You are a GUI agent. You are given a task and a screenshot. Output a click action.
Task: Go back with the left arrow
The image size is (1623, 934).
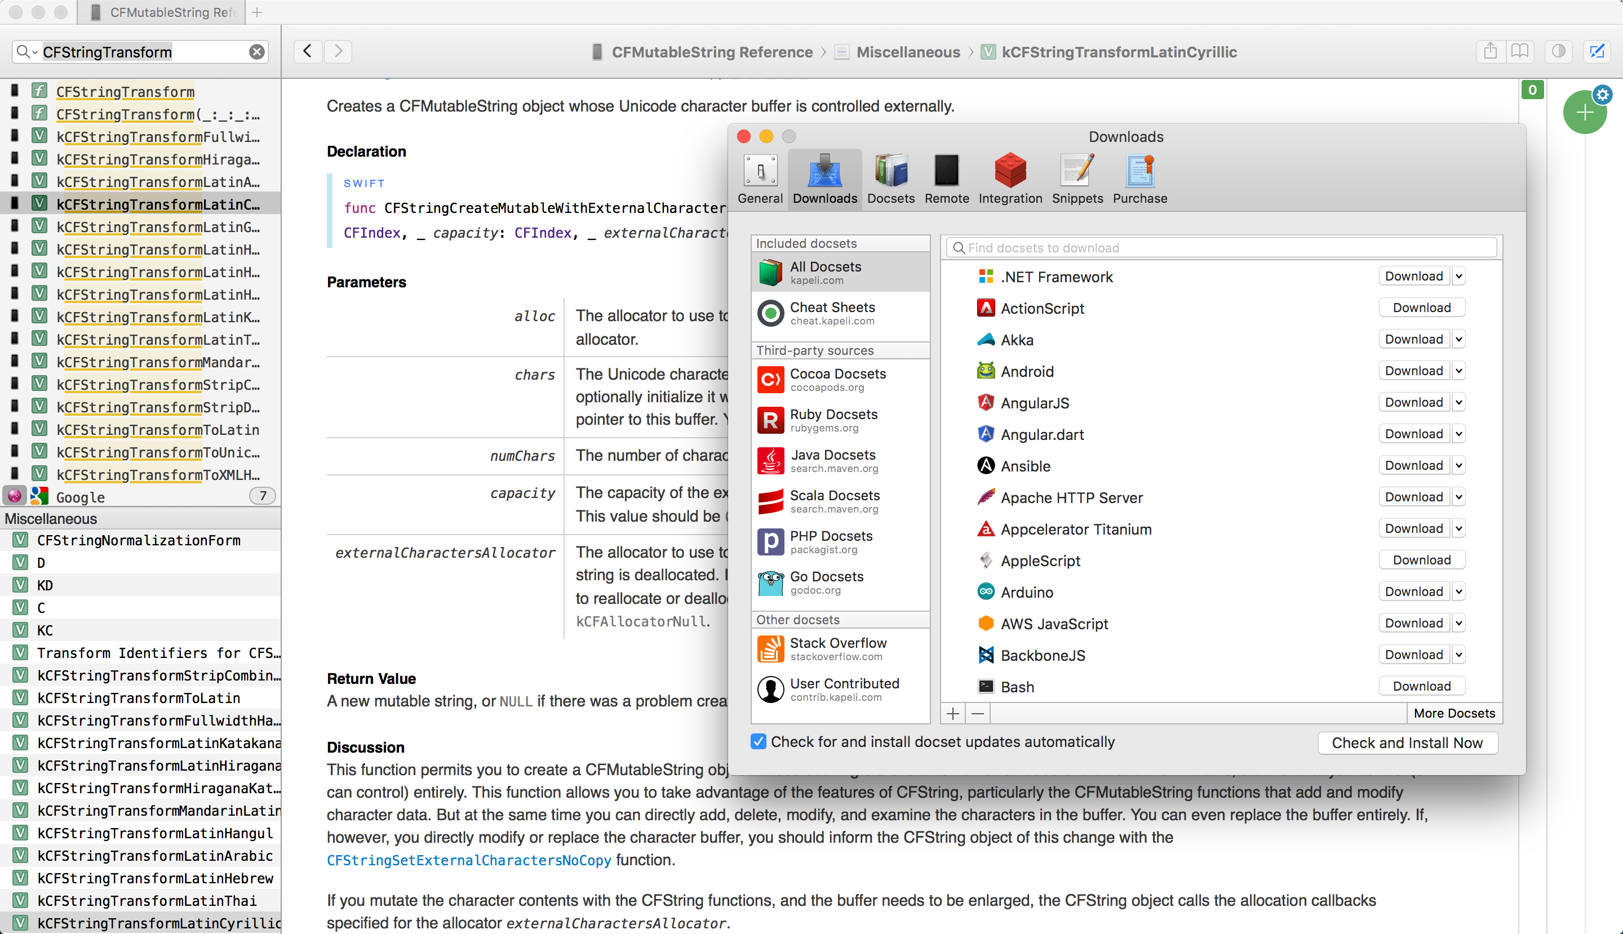308,51
